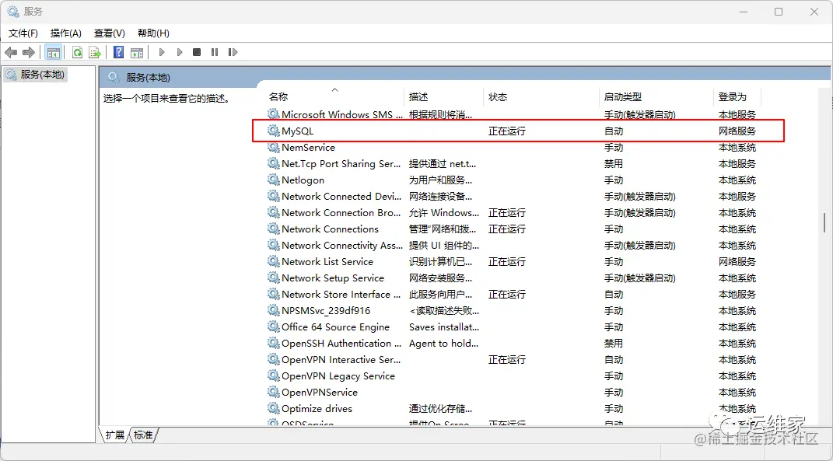The width and height of the screenshot is (833, 461).
Task: Open the 查看(V) menu
Action: point(110,33)
